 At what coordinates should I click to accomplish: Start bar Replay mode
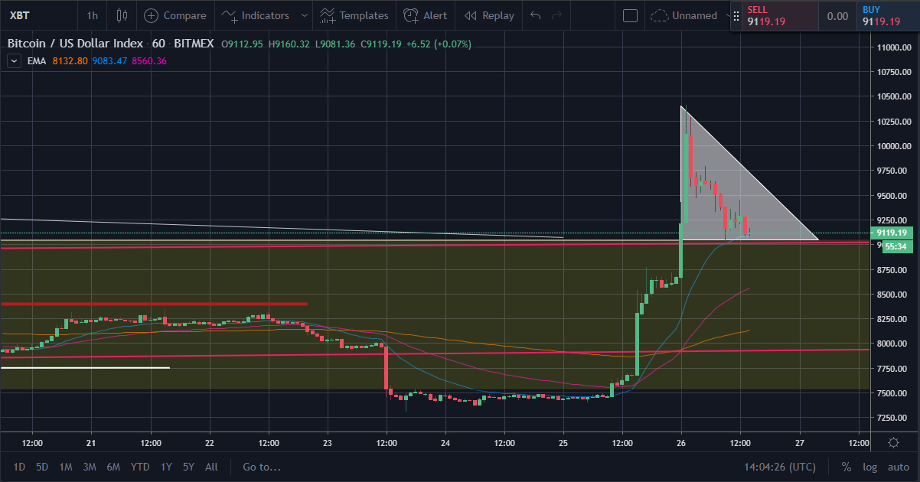tap(489, 15)
